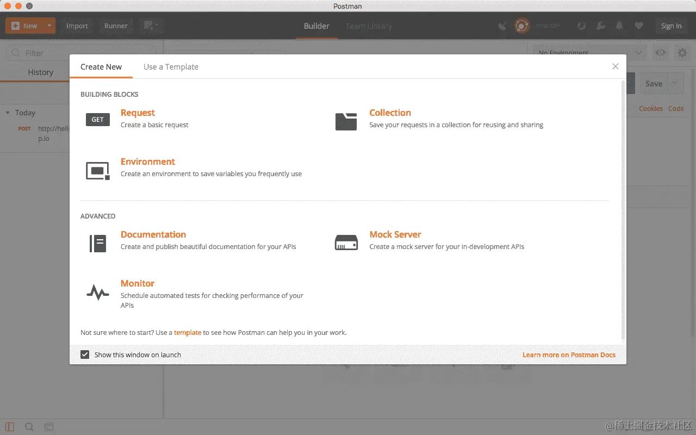This screenshot has width=696, height=435.
Task: Click the Documentation heading link
Action: [x=153, y=234]
